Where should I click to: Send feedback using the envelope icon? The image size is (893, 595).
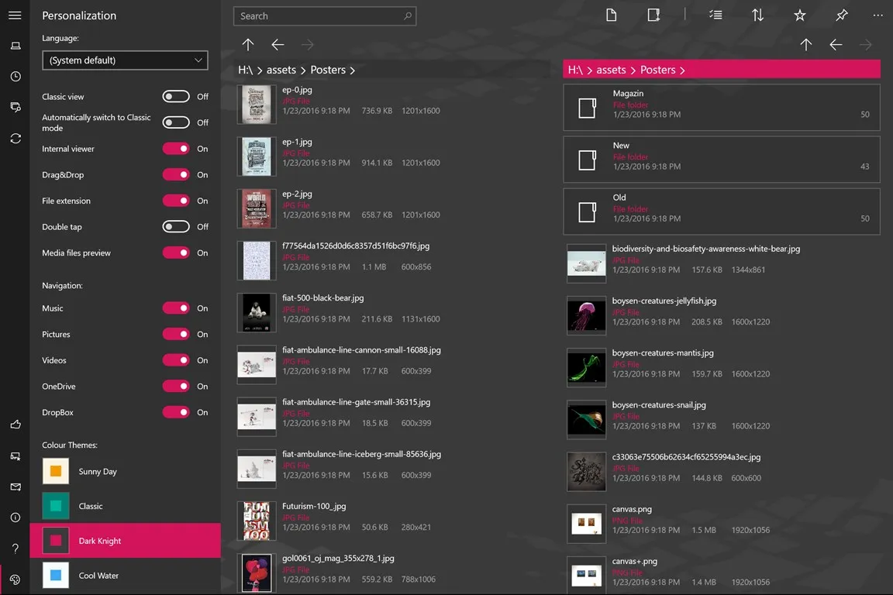click(x=15, y=487)
